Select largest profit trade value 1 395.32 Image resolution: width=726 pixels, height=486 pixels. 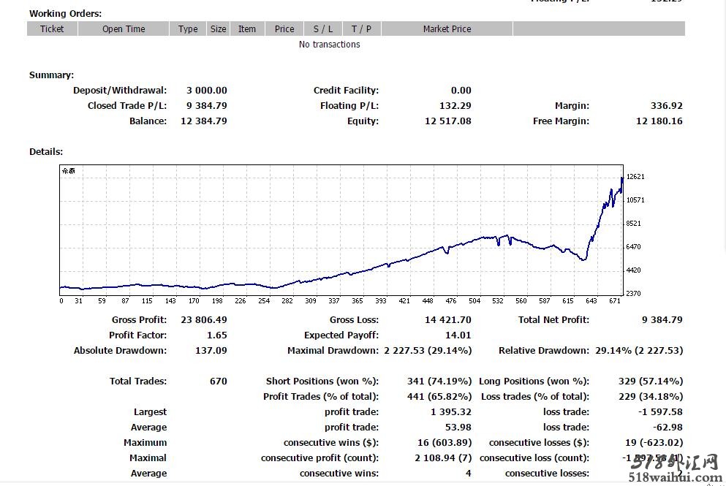pos(451,412)
